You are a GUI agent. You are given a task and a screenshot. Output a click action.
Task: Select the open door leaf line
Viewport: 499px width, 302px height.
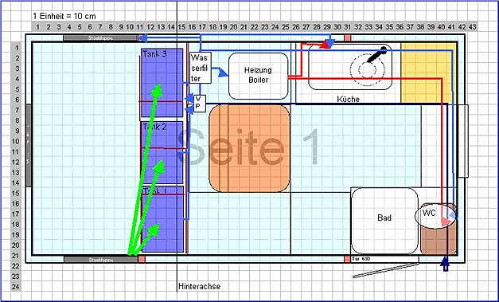tap(386, 271)
